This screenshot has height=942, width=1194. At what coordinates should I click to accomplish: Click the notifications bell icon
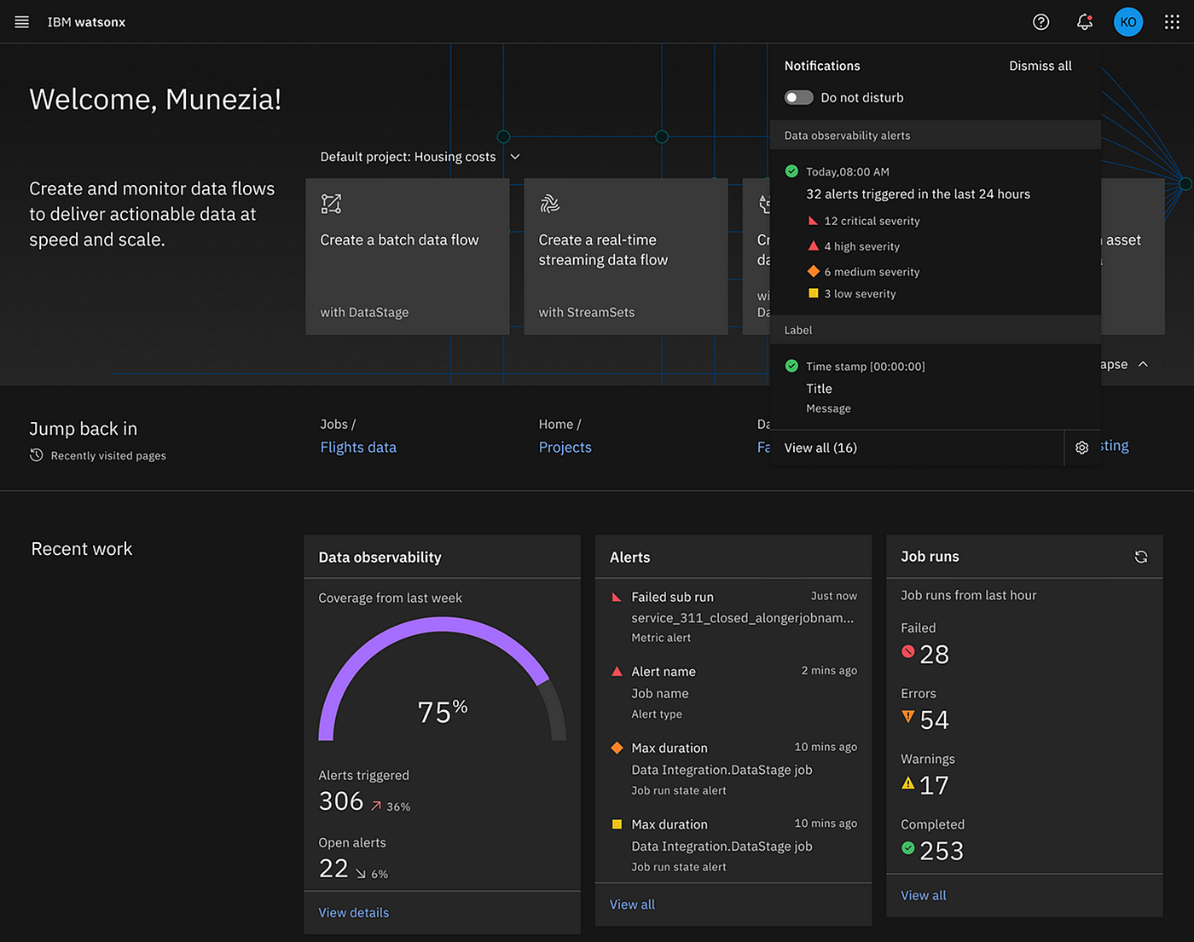[1084, 22]
